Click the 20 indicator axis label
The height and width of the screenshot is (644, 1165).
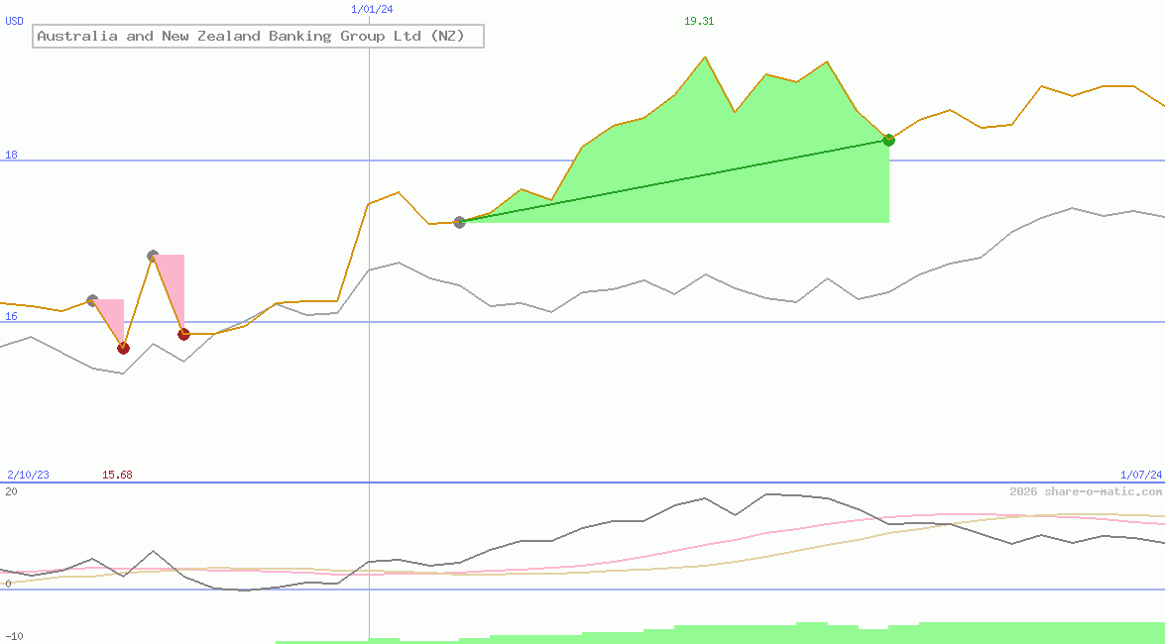[11, 491]
